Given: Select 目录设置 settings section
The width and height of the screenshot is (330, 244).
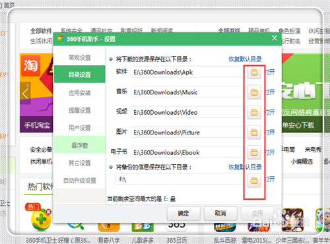Looking at the screenshot, I should coord(80,75).
